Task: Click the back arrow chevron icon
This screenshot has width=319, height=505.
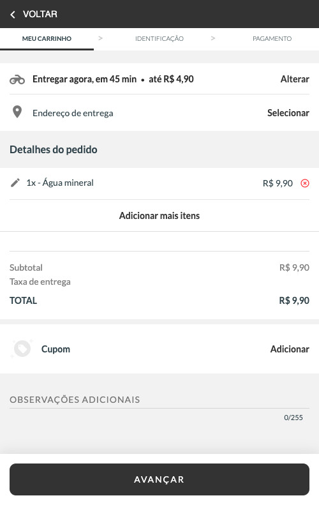Action: 13,15
